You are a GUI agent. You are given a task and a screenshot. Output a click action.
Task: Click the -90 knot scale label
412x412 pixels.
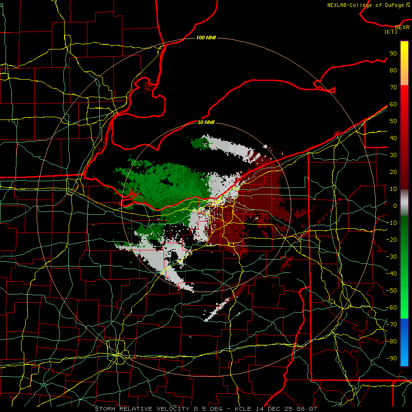pos(391,358)
